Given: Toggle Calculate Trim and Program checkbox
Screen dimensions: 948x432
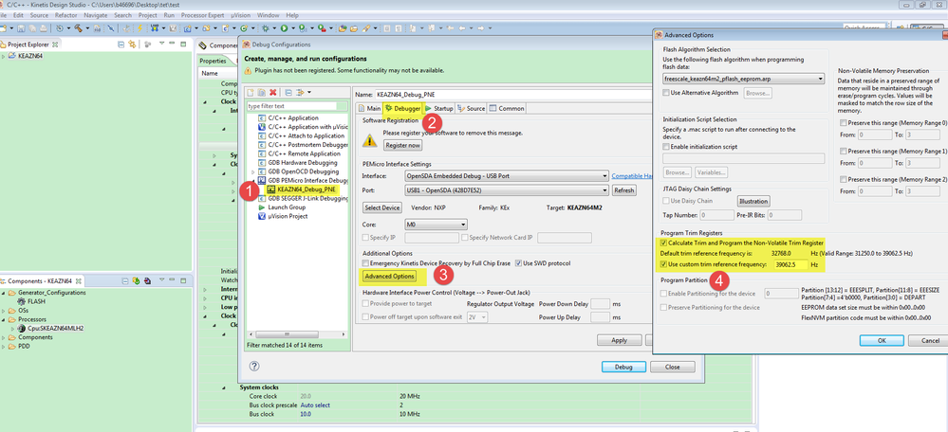Looking at the screenshot, I should pos(664,243).
